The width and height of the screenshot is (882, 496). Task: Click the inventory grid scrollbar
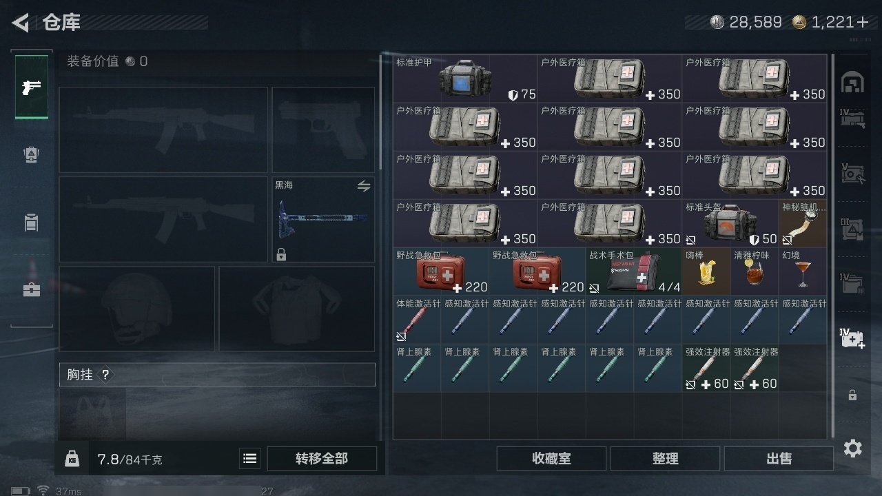[x=833, y=246]
